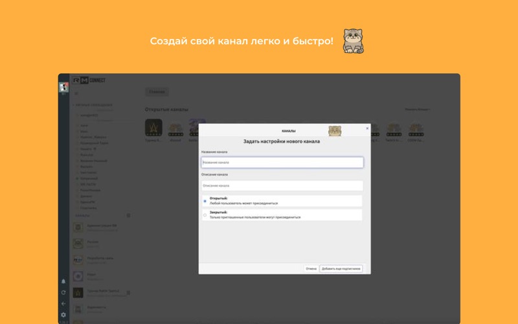The width and height of the screenshot is (518, 324).
Task: Click the link at right of Открытые каналы
Action: pyautogui.click(x=418, y=110)
